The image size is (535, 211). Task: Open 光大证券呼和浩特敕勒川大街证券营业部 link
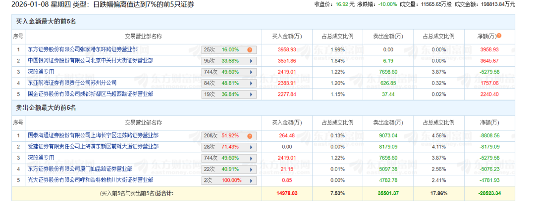pos(91,180)
